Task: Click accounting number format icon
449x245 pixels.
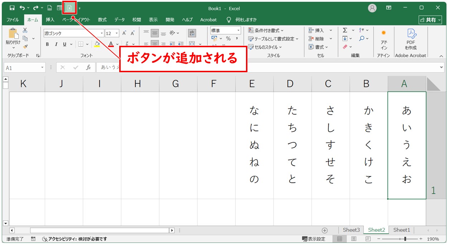Action: tap(214, 39)
